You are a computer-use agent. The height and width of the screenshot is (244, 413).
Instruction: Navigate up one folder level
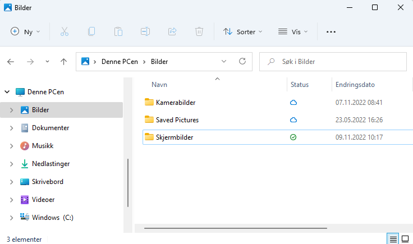[x=63, y=62]
